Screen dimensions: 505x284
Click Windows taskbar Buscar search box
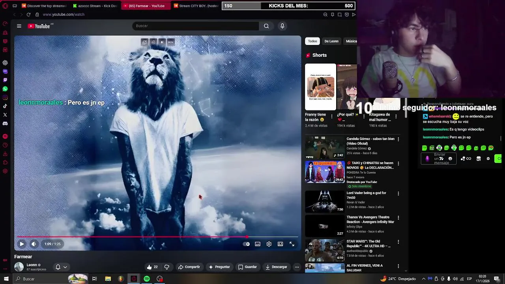[x=50, y=279]
